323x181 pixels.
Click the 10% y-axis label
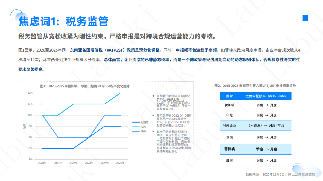pos(30,115)
